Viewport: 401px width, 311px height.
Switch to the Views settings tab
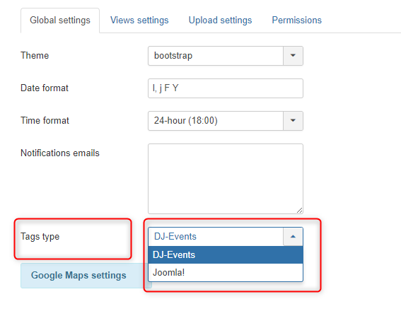tap(139, 20)
